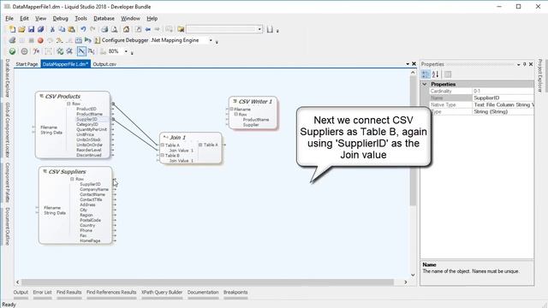Click the Name property value SupplierID
548x308 pixels.
(503, 98)
